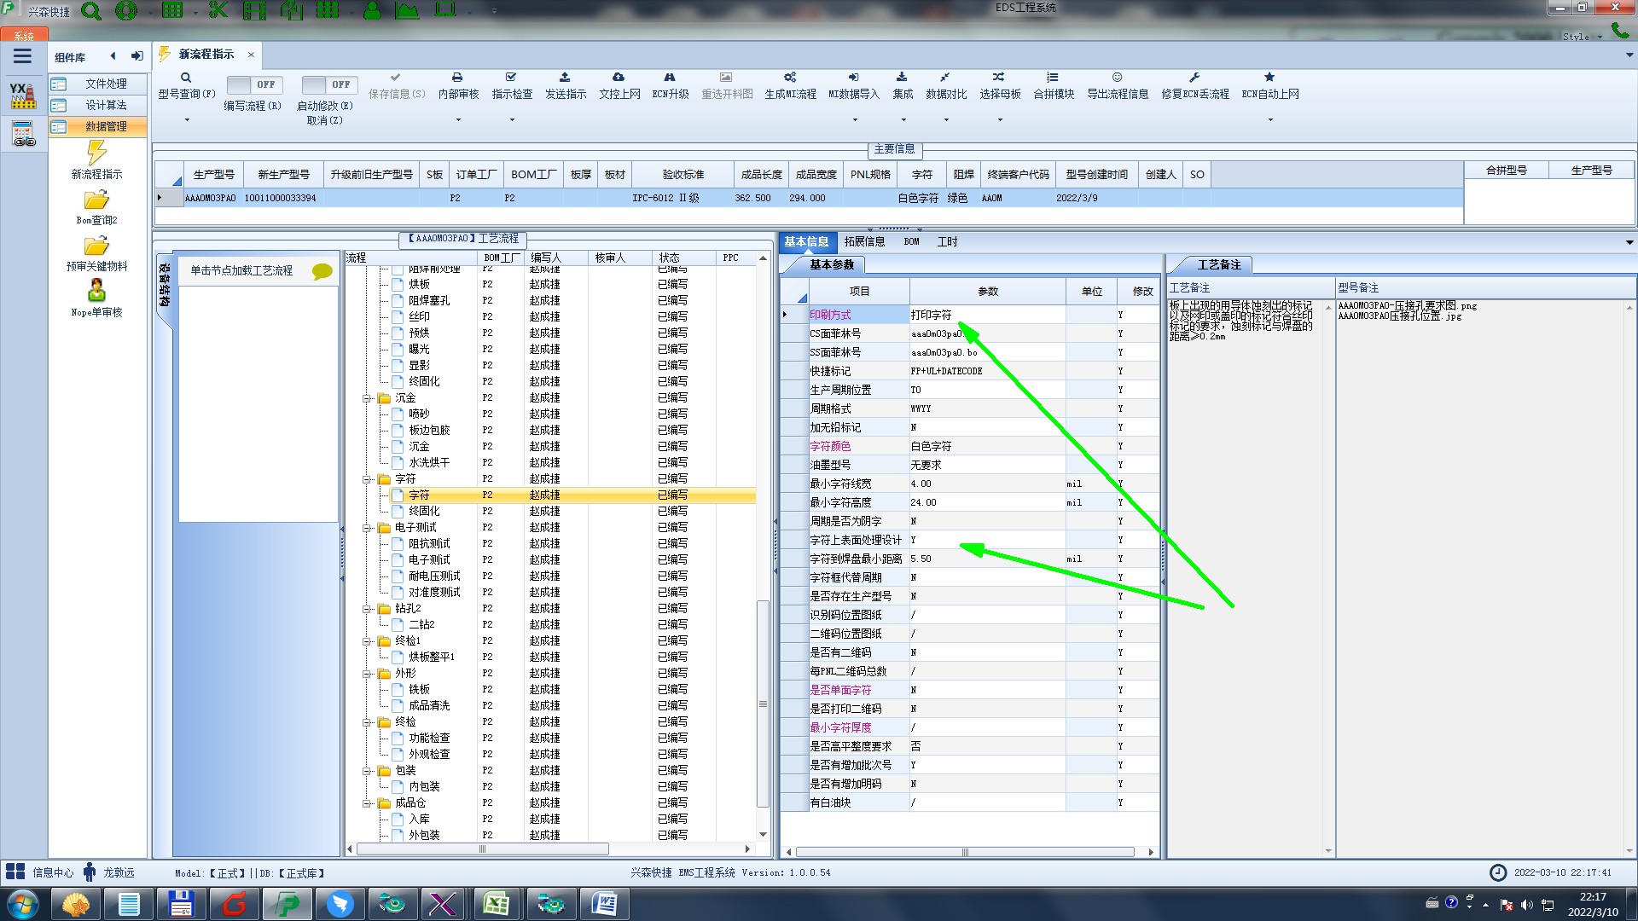Click the Nope单审核 user icon
This screenshot has height=921, width=1638.
(x=96, y=291)
